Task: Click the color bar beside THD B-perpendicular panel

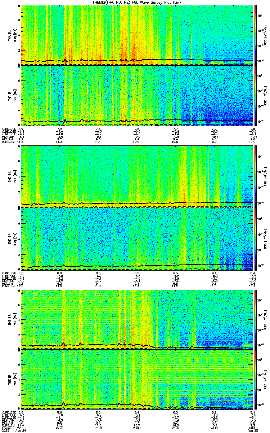Action: 256,176
